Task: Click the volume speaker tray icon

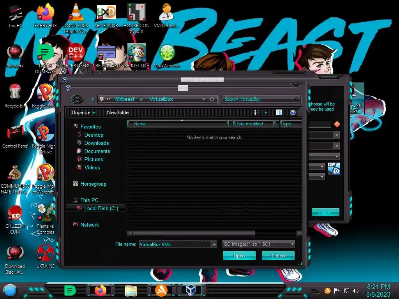Action: 356,290
